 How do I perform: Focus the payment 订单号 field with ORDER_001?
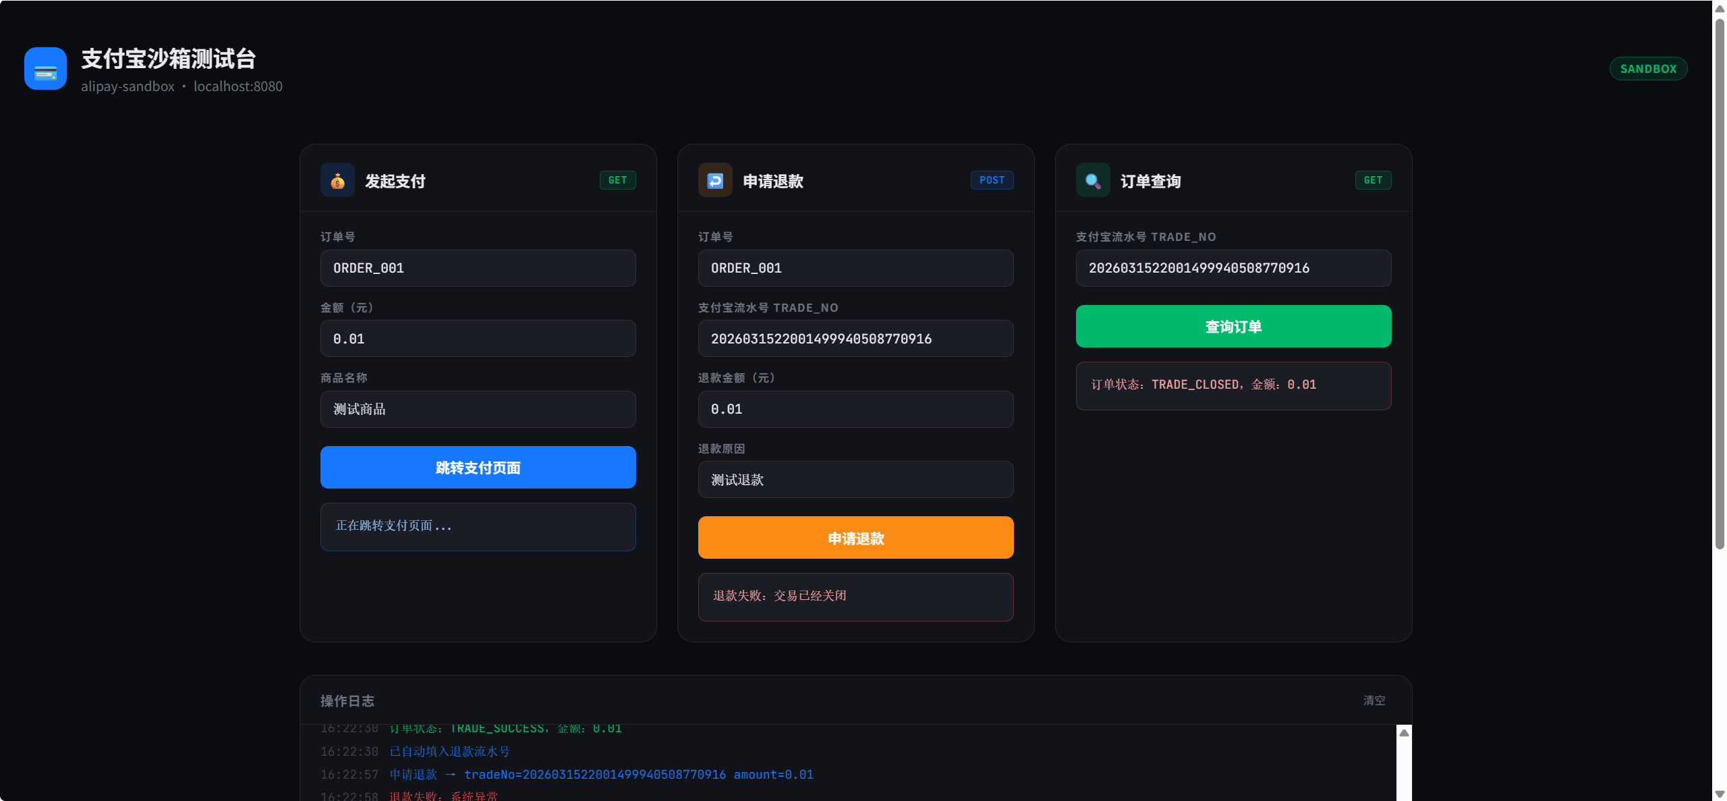point(478,268)
